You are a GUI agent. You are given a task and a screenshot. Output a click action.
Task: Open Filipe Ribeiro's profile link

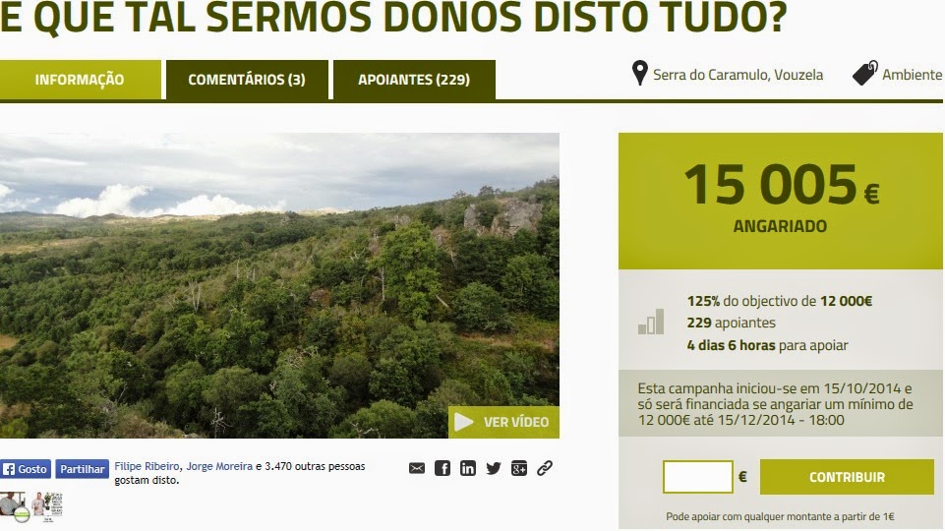(x=148, y=466)
